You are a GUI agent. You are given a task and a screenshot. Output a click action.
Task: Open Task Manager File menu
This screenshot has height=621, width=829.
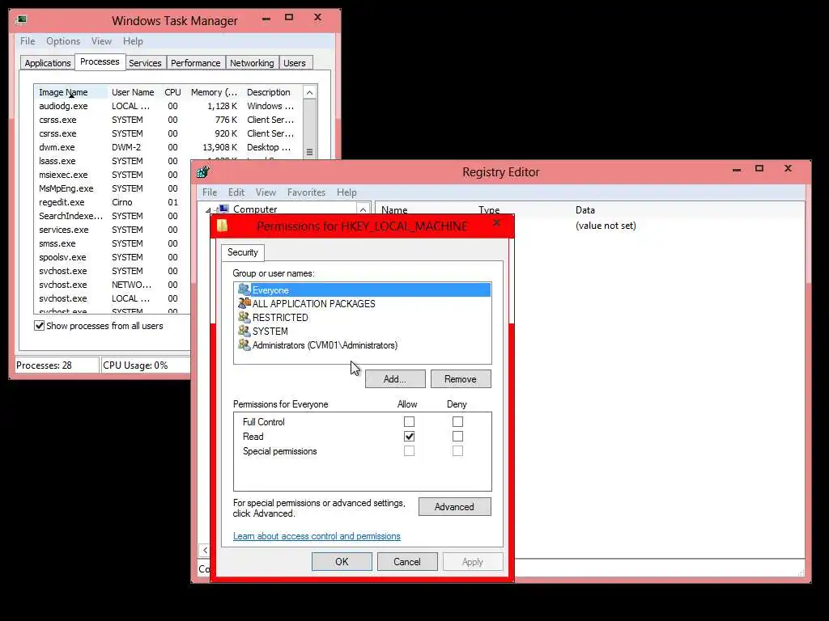[28, 41]
